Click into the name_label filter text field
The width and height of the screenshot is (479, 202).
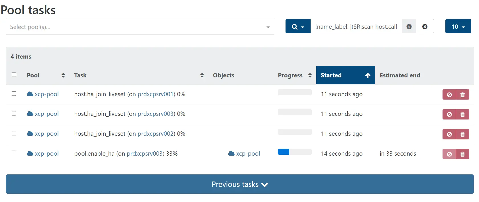(x=356, y=26)
